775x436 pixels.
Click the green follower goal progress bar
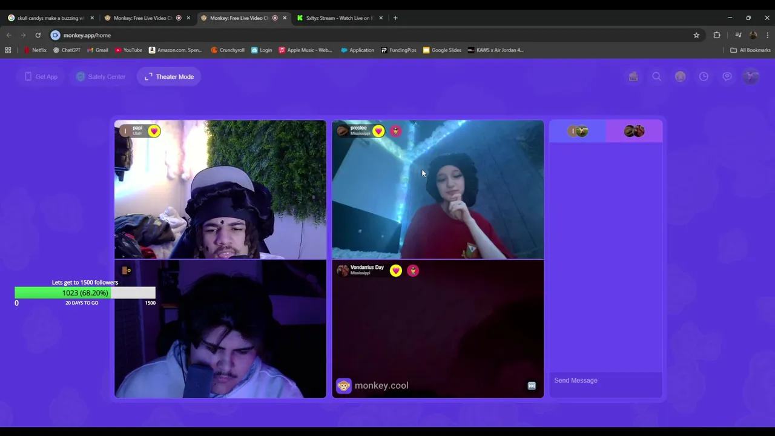(85, 293)
